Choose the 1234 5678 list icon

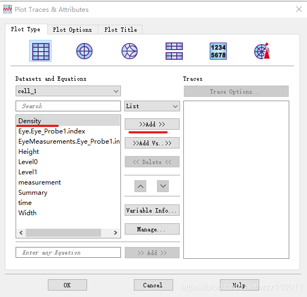pos(218,51)
